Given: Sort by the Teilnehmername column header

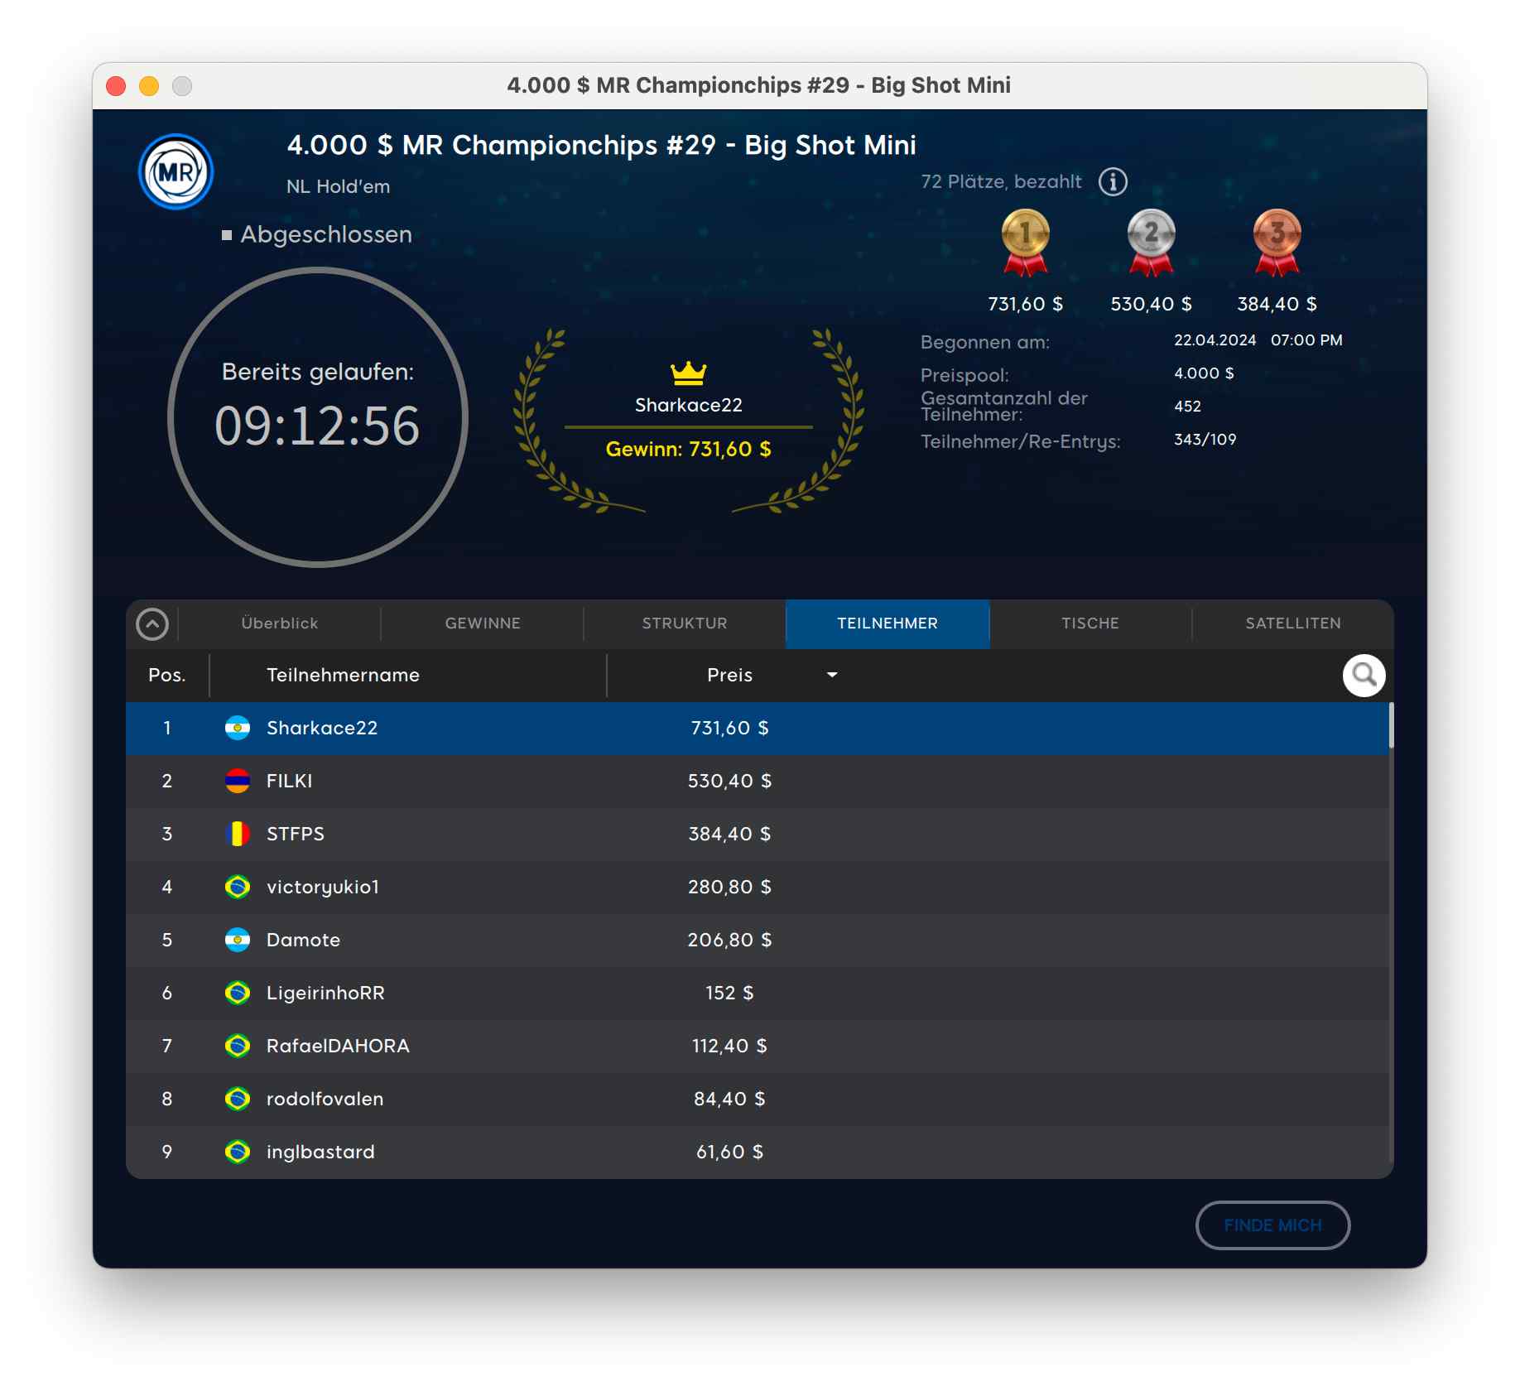Looking at the screenshot, I should point(343,675).
